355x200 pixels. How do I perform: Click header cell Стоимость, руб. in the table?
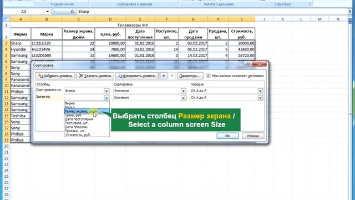242,34
